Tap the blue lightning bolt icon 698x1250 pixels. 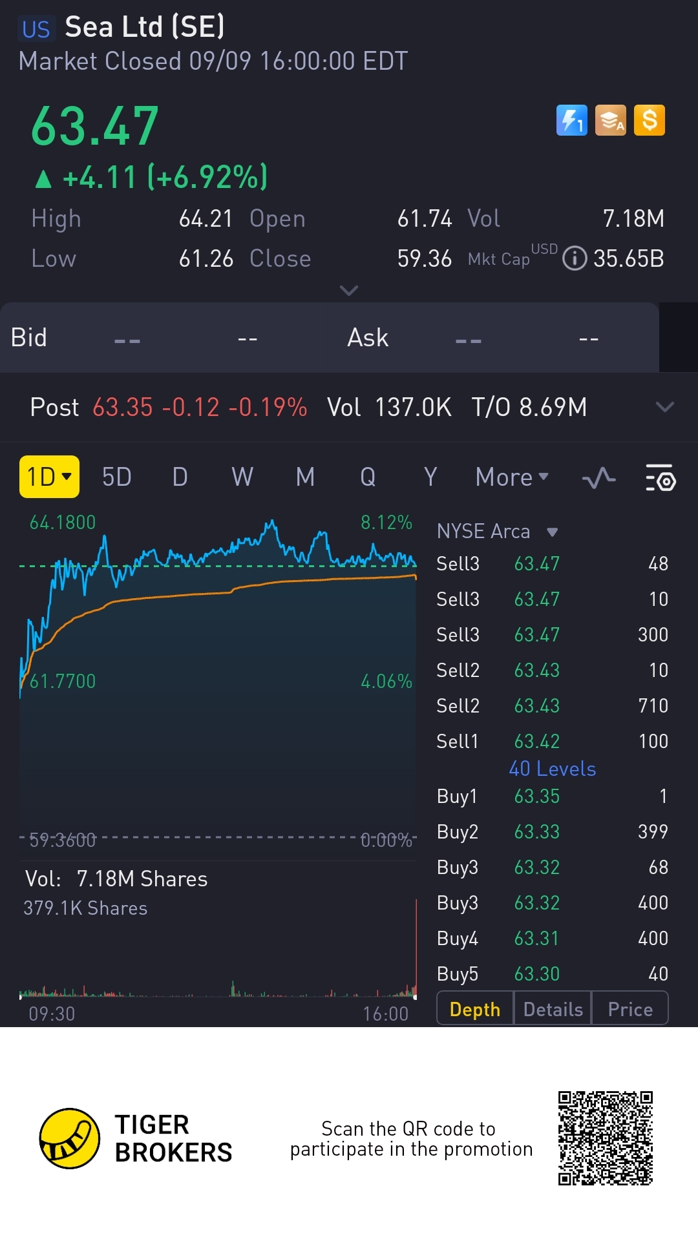tap(572, 120)
